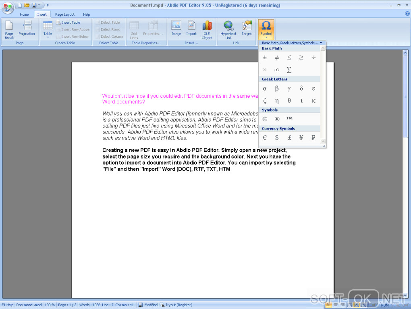This screenshot has width=411, height=309.
Task: Click F1 Help in the status bar
Action: 7,305
